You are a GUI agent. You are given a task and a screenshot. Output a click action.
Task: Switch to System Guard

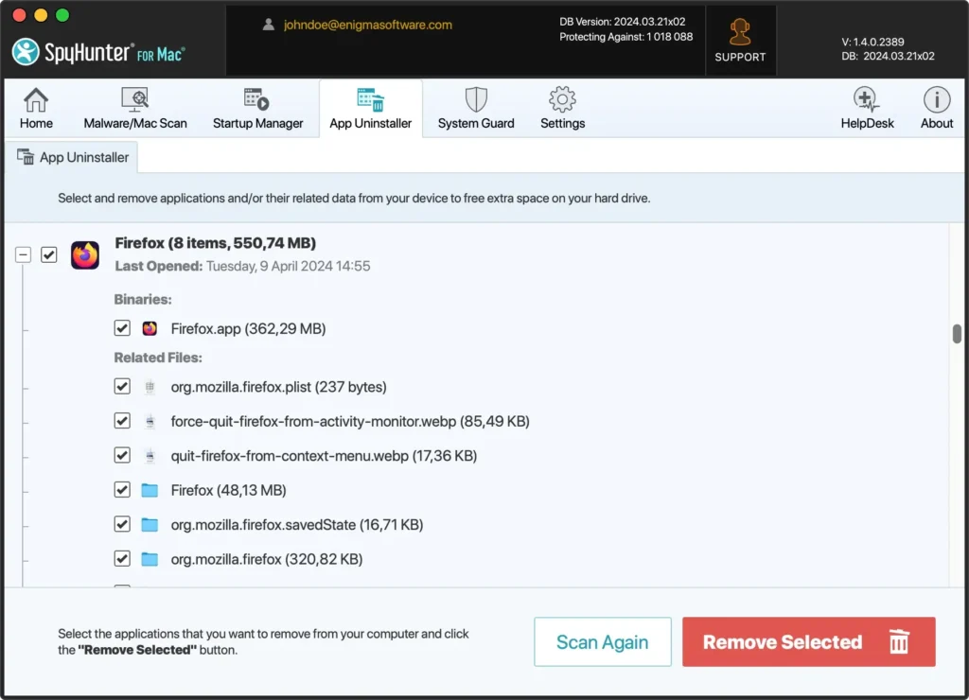[475, 106]
